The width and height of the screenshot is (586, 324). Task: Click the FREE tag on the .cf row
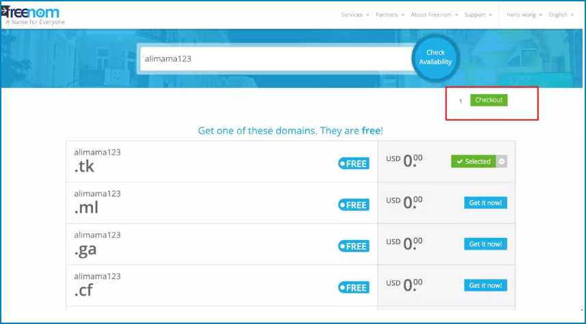tap(354, 287)
